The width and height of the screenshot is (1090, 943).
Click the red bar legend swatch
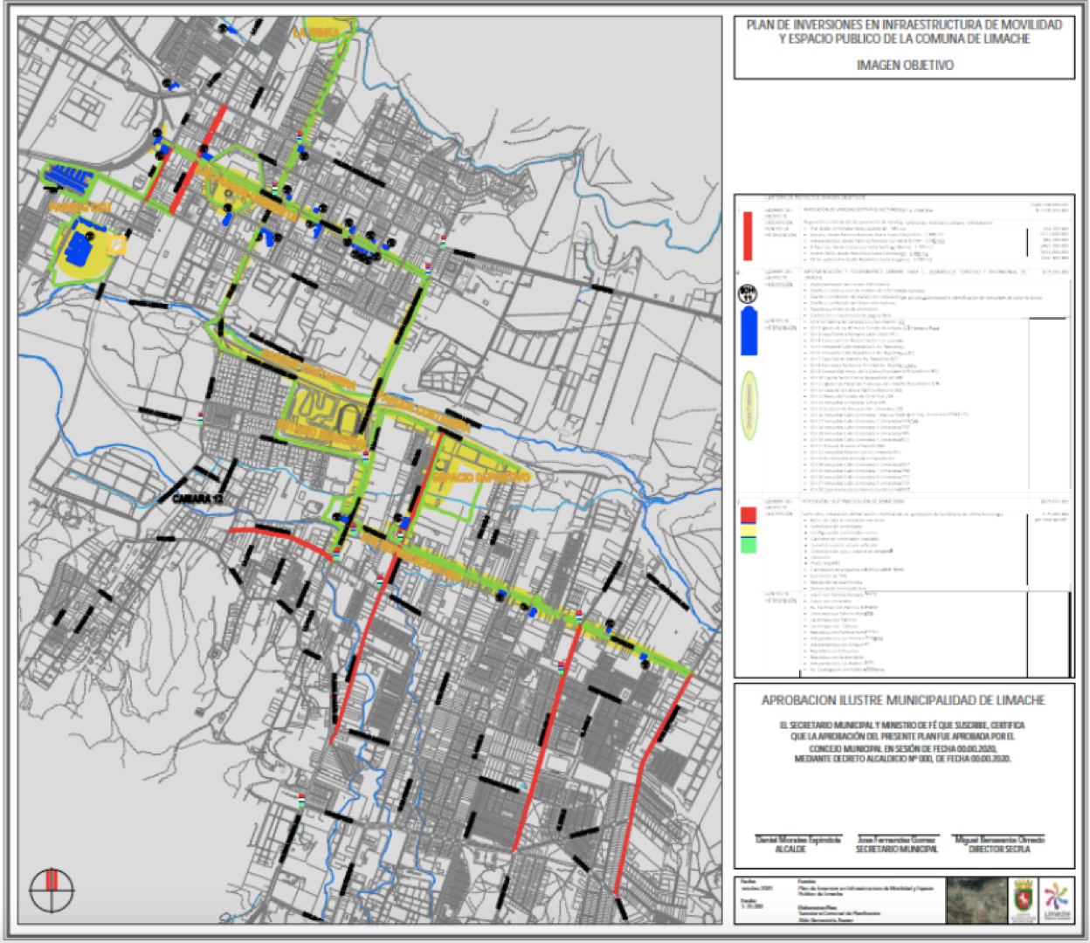point(748,236)
